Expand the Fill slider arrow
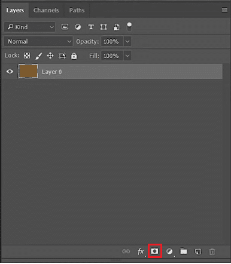The height and width of the screenshot is (264, 231). [x=127, y=56]
